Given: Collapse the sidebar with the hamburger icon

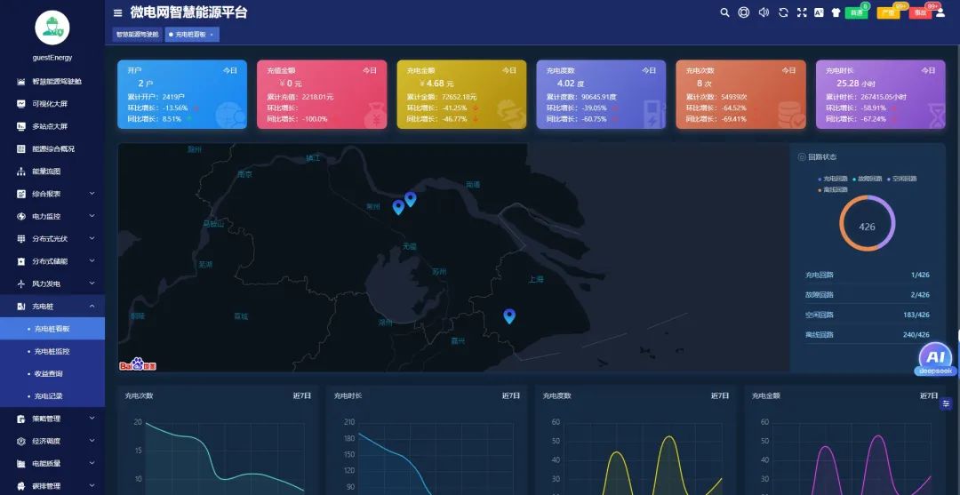Looking at the screenshot, I should pos(117,12).
